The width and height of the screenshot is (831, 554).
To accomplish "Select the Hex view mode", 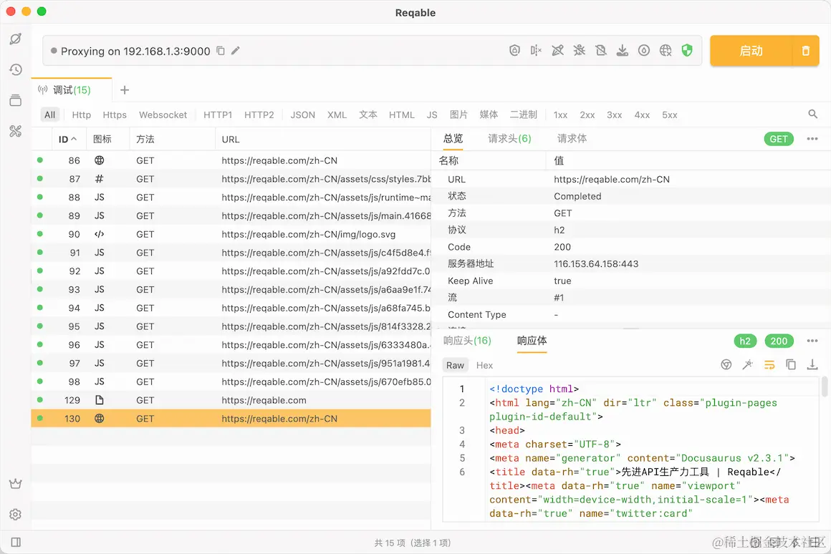I will point(484,366).
